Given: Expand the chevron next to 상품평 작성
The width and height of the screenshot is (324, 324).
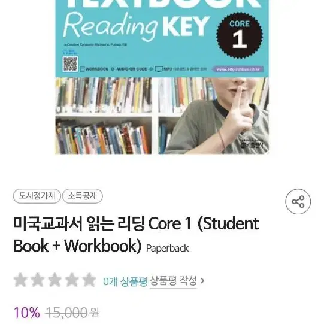Looking at the screenshot, I should (202, 281).
